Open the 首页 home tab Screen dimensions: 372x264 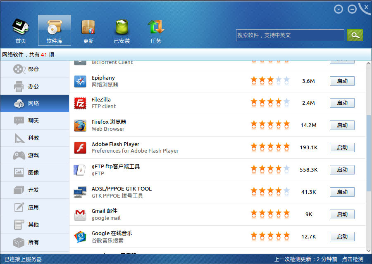click(21, 31)
